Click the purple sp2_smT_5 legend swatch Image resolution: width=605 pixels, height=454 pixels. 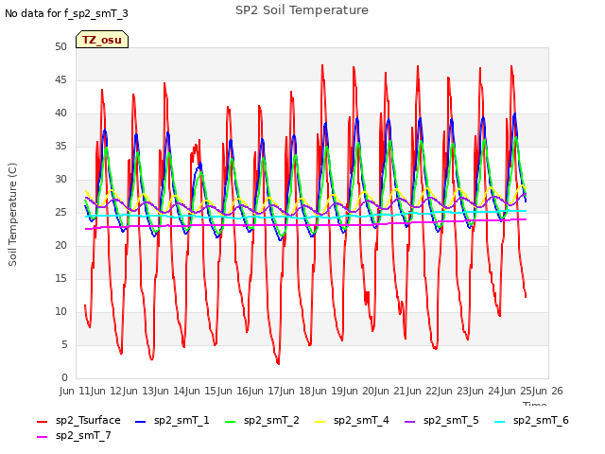click(x=409, y=422)
